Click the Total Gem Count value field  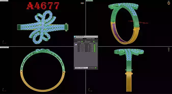click(96, 39)
